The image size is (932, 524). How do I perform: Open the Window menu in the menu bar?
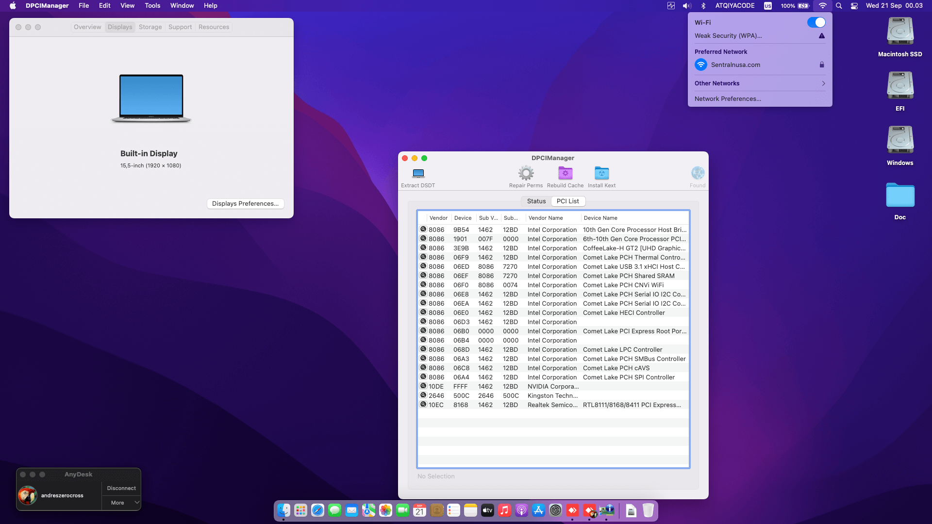(182, 6)
